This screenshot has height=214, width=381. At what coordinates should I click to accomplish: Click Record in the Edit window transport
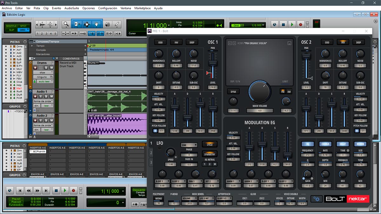tap(300, 24)
